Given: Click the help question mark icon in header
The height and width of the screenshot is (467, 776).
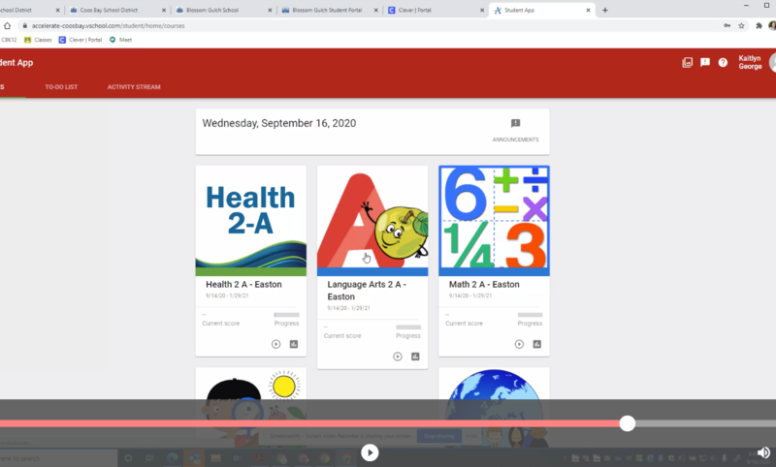Looking at the screenshot, I should pos(723,62).
